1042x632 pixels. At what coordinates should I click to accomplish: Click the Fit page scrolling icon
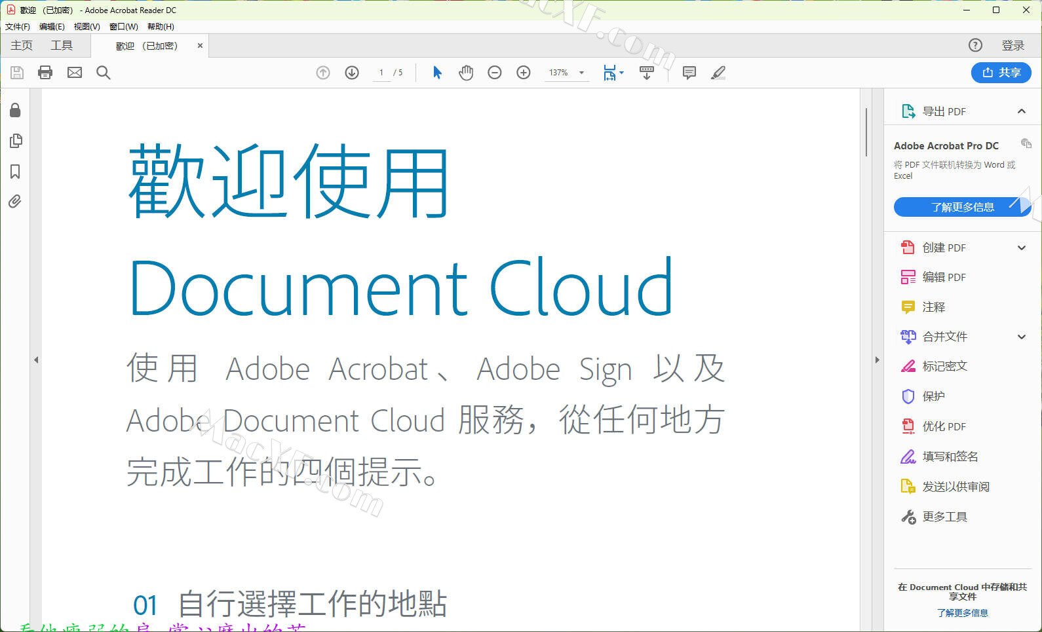point(609,73)
